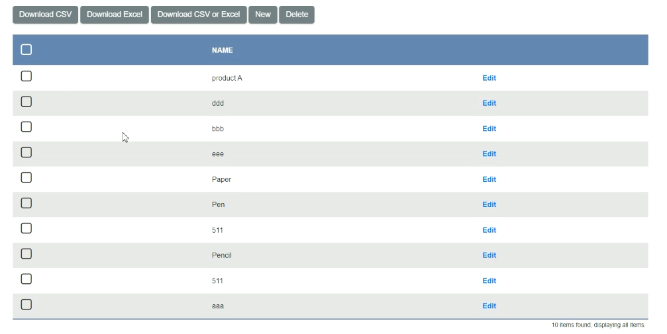The width and height of the screenshot is (667, 334).
Task: Open Edit for ddd
Action: (489, 103)
